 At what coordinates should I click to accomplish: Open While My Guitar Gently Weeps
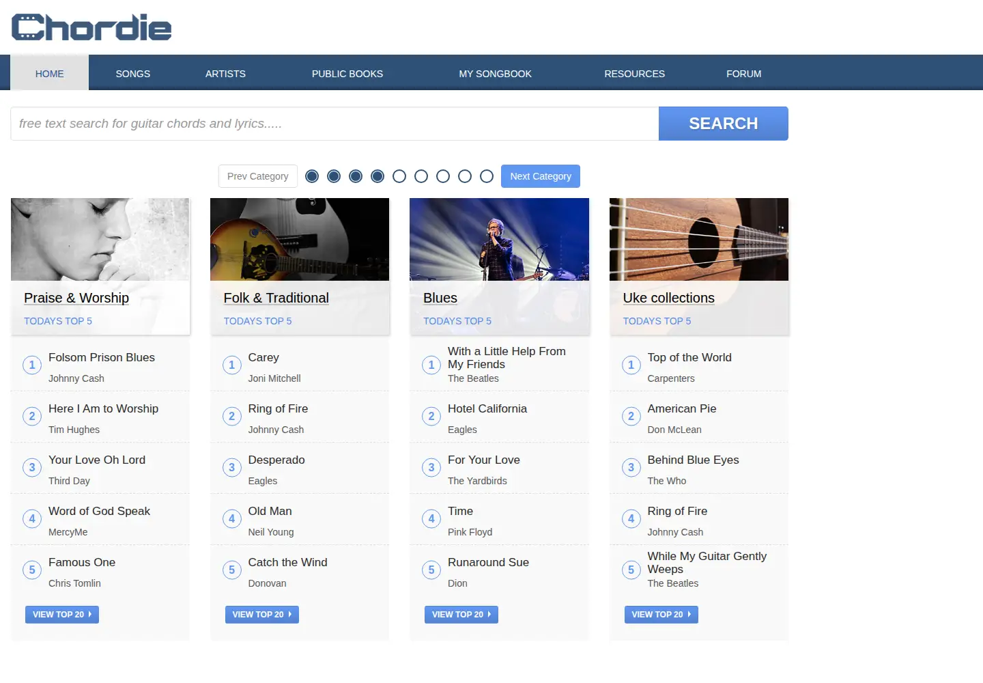pos(707,563)
